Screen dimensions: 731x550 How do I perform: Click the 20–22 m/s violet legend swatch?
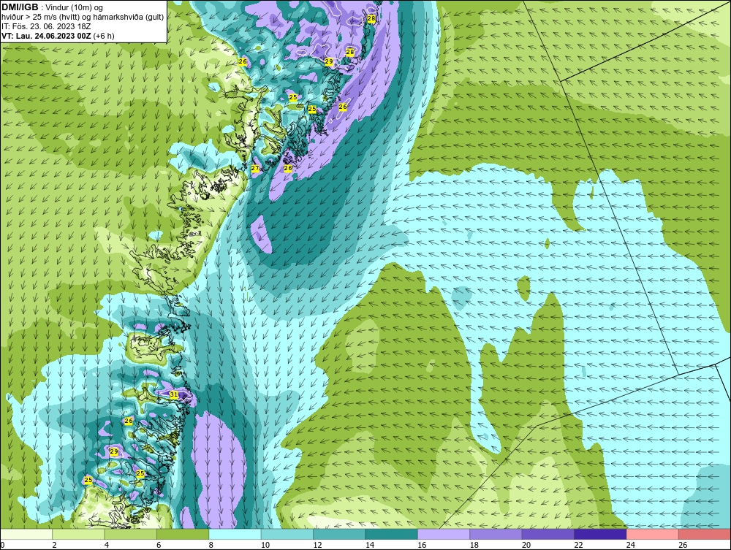tap(548, 534)
